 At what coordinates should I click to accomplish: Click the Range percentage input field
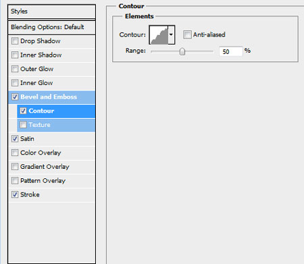click(231, 51)
